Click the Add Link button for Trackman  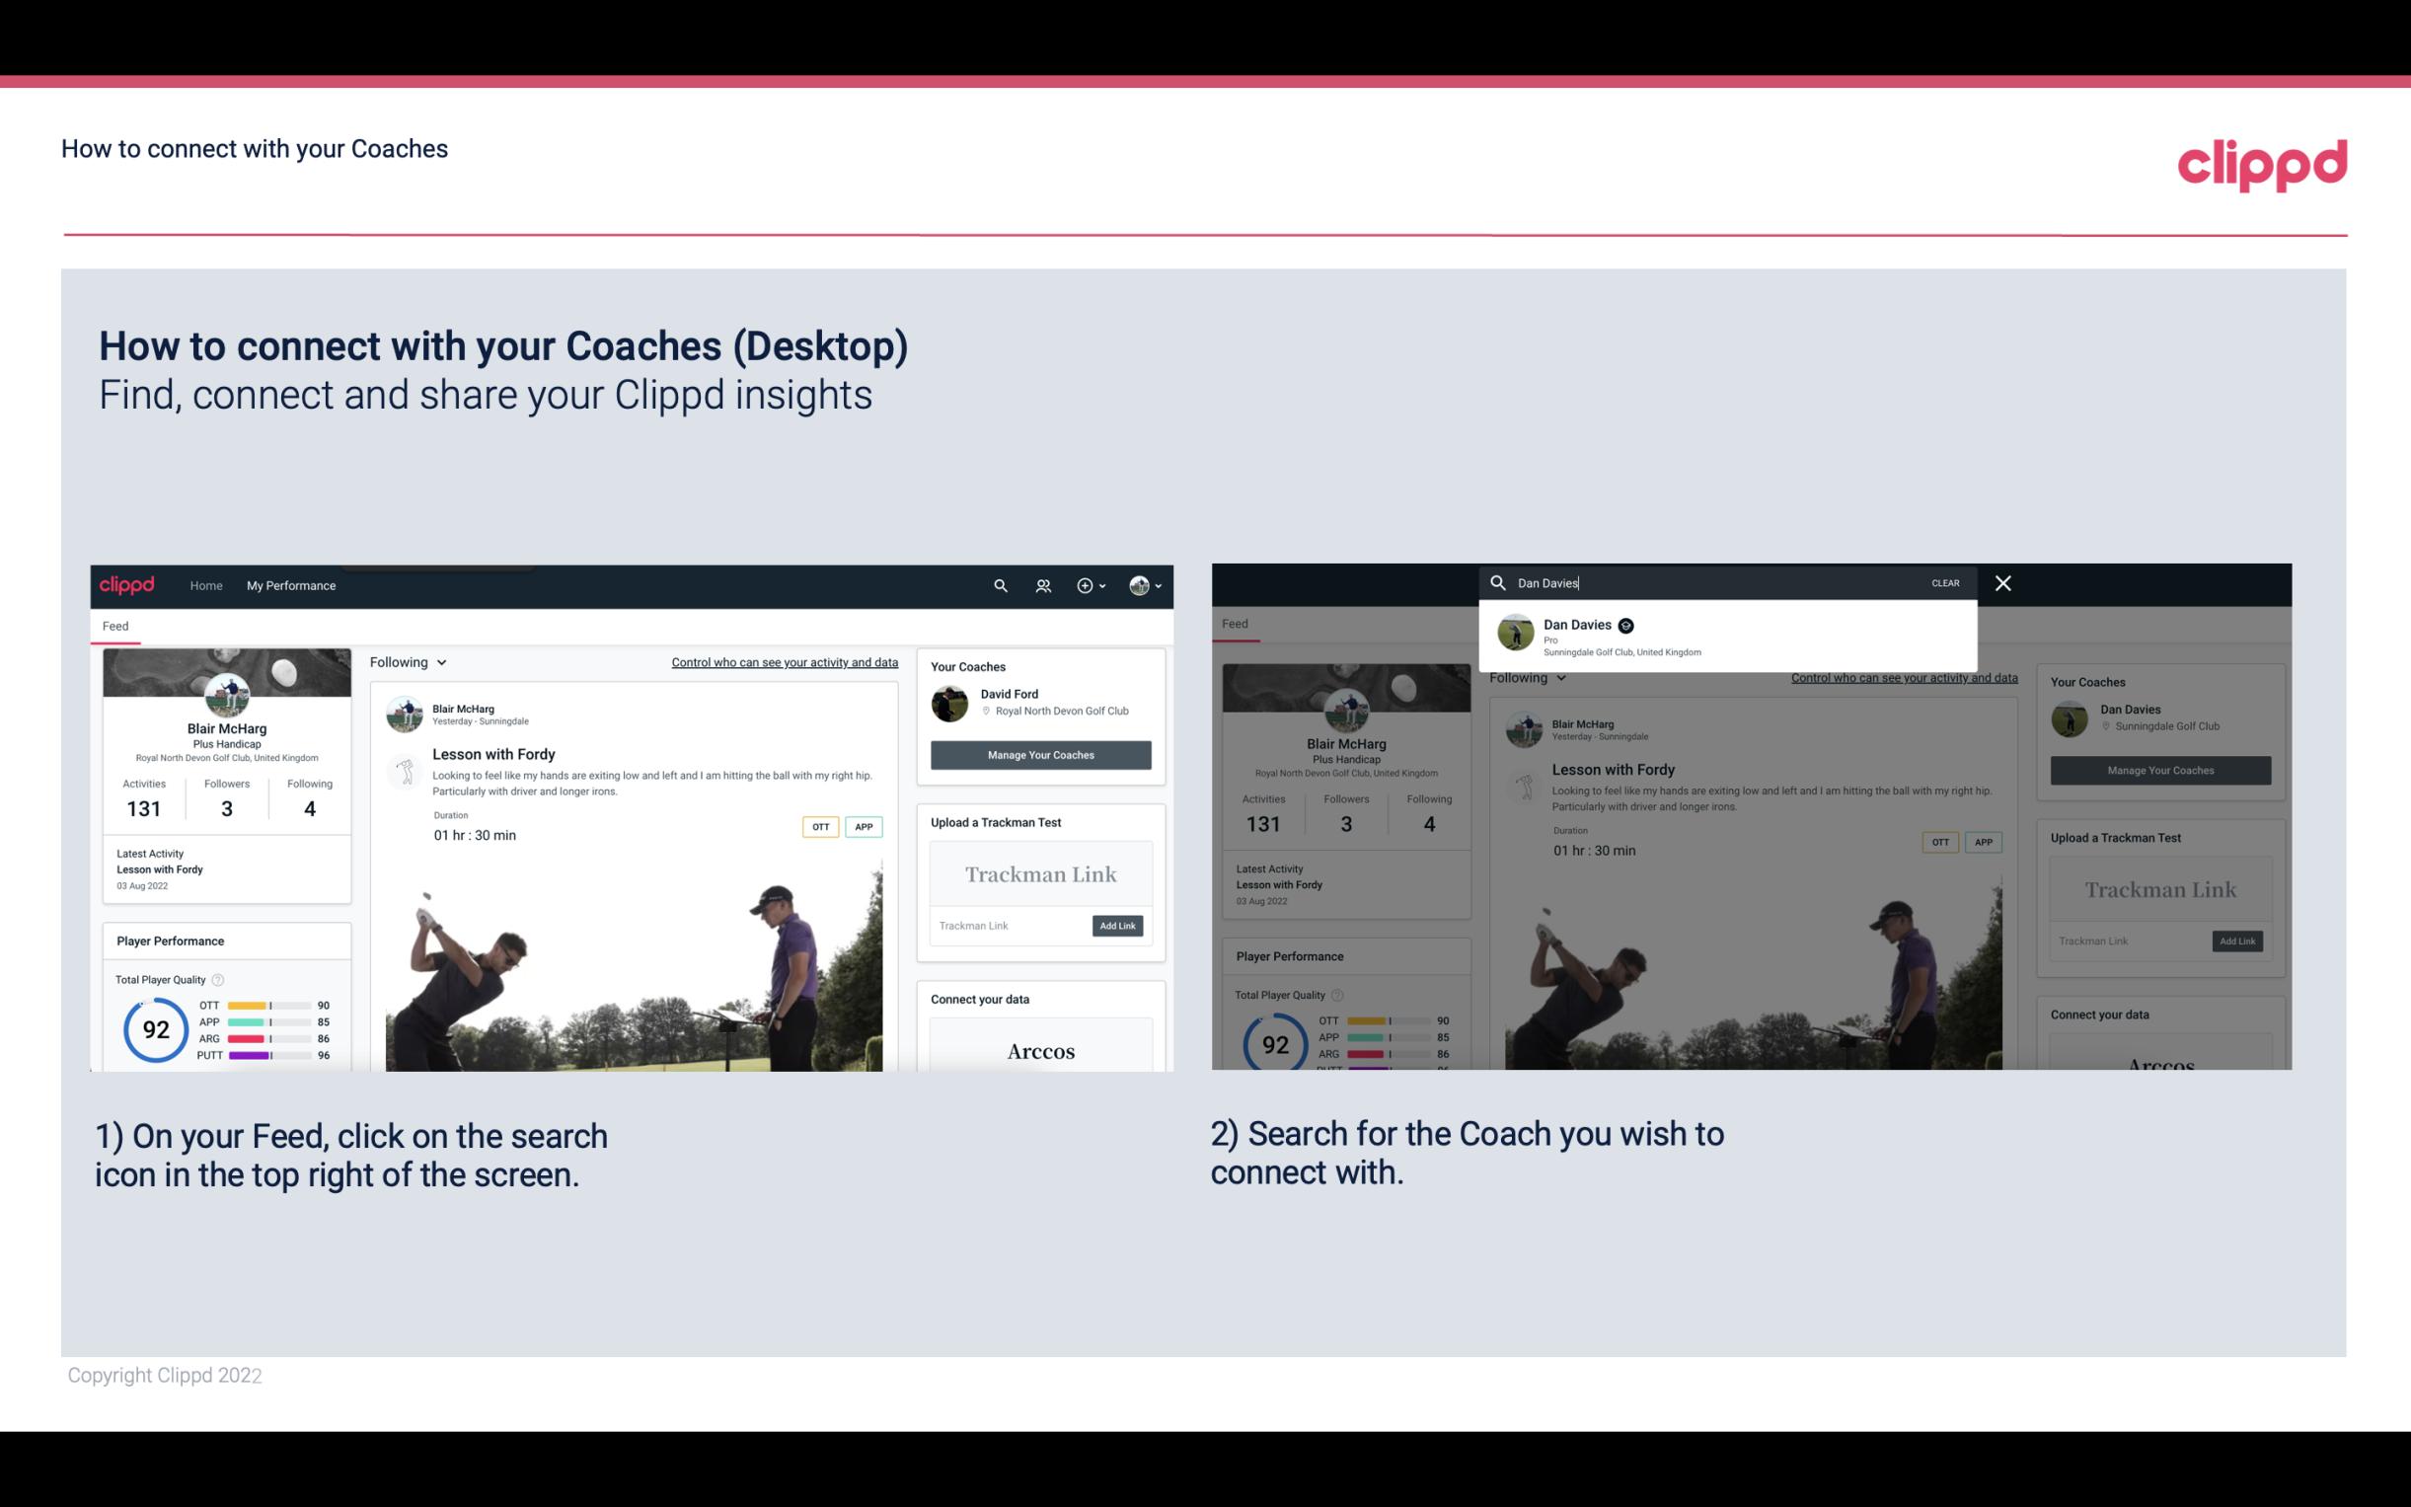pos(1118,926)
